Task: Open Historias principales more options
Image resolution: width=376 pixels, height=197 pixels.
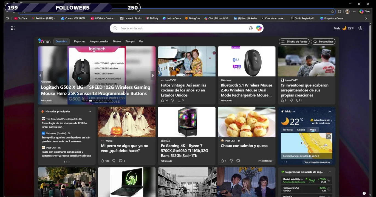Action: tap(90, 111)
